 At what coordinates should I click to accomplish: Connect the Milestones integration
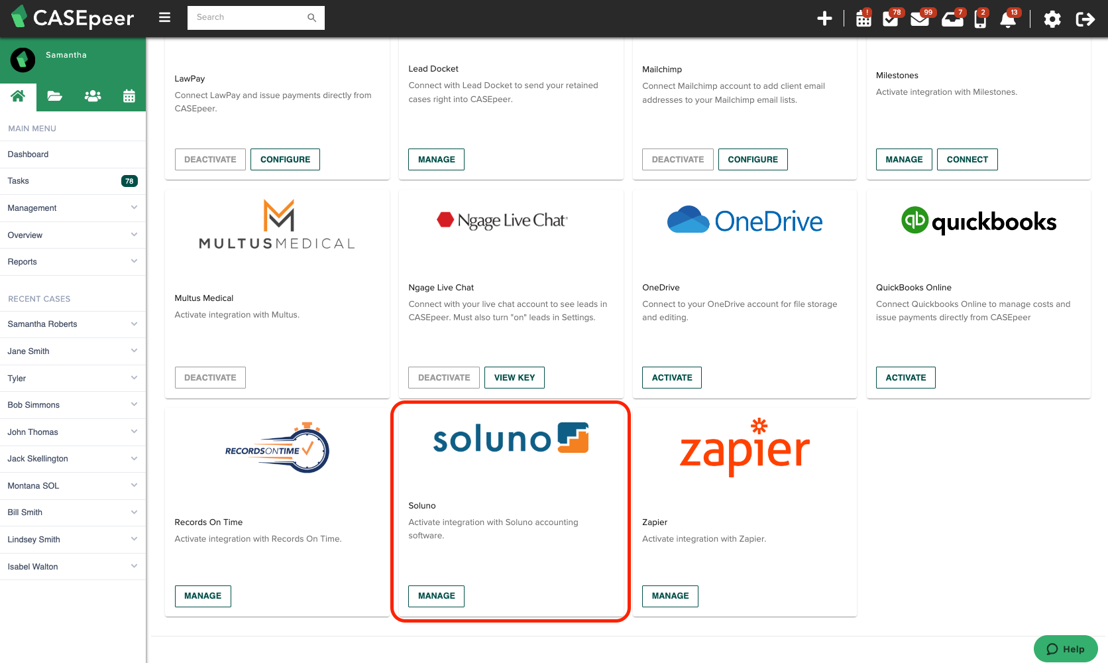[968, 160]
